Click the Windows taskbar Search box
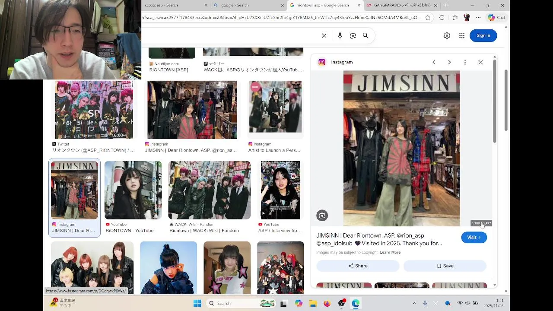Image resolution: width=553 pixels, height=311 pixels. point(242,303)
